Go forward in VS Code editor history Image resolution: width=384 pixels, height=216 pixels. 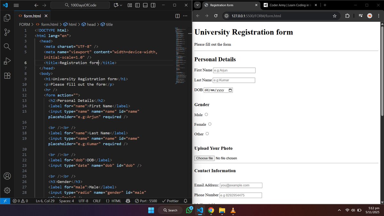(44, 5)
